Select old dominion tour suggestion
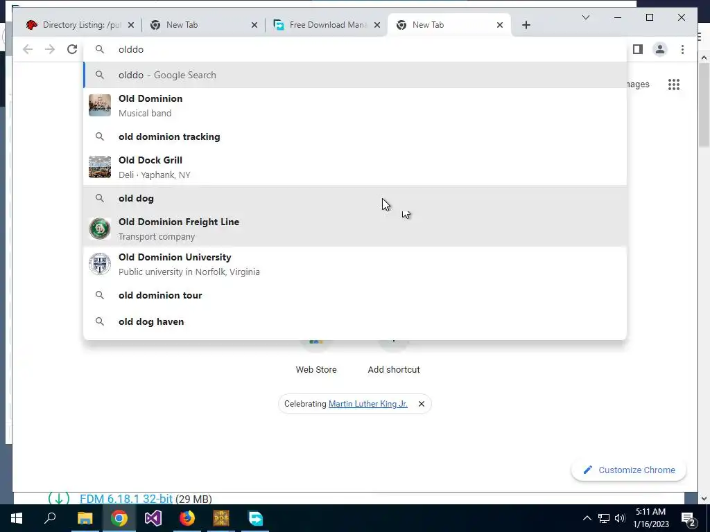710x532 pixels. coord(355,295)
